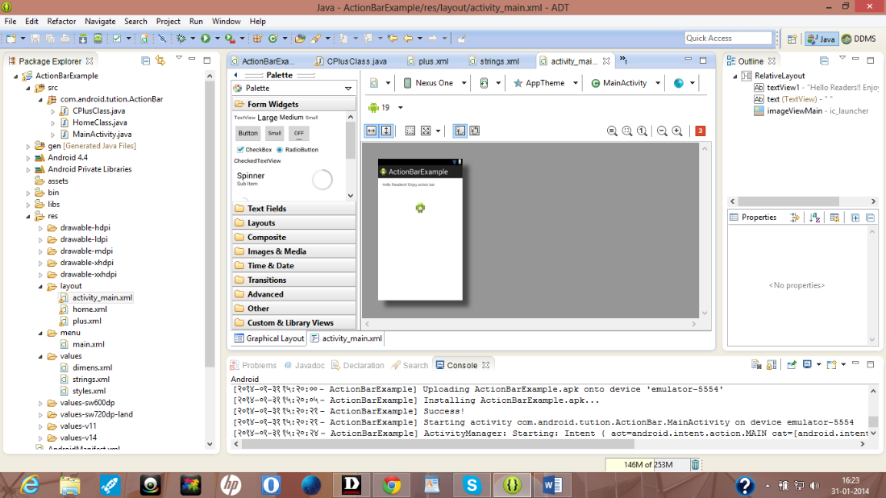
Task: Click Chrome in the Windows taskbar
Action: tap(392, 485)
